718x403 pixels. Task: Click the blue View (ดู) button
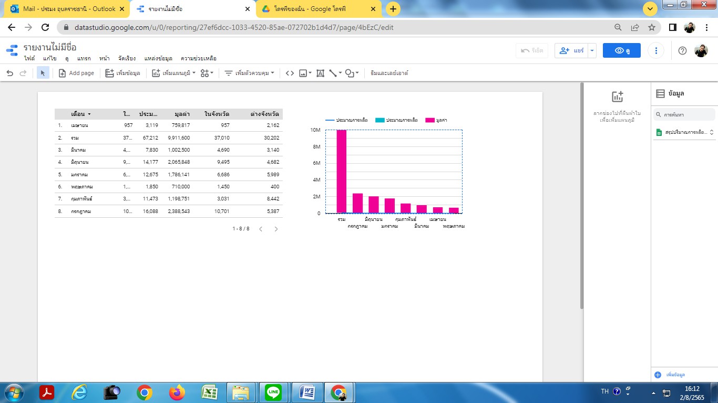(x=621, y=50)
